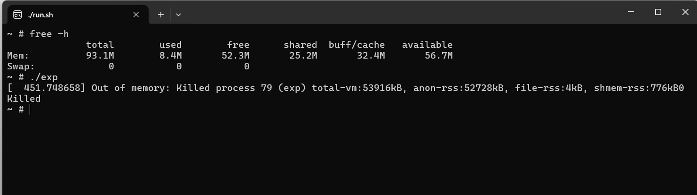
Task: Maximize the terminal window
Action: [x=658, y=12]
